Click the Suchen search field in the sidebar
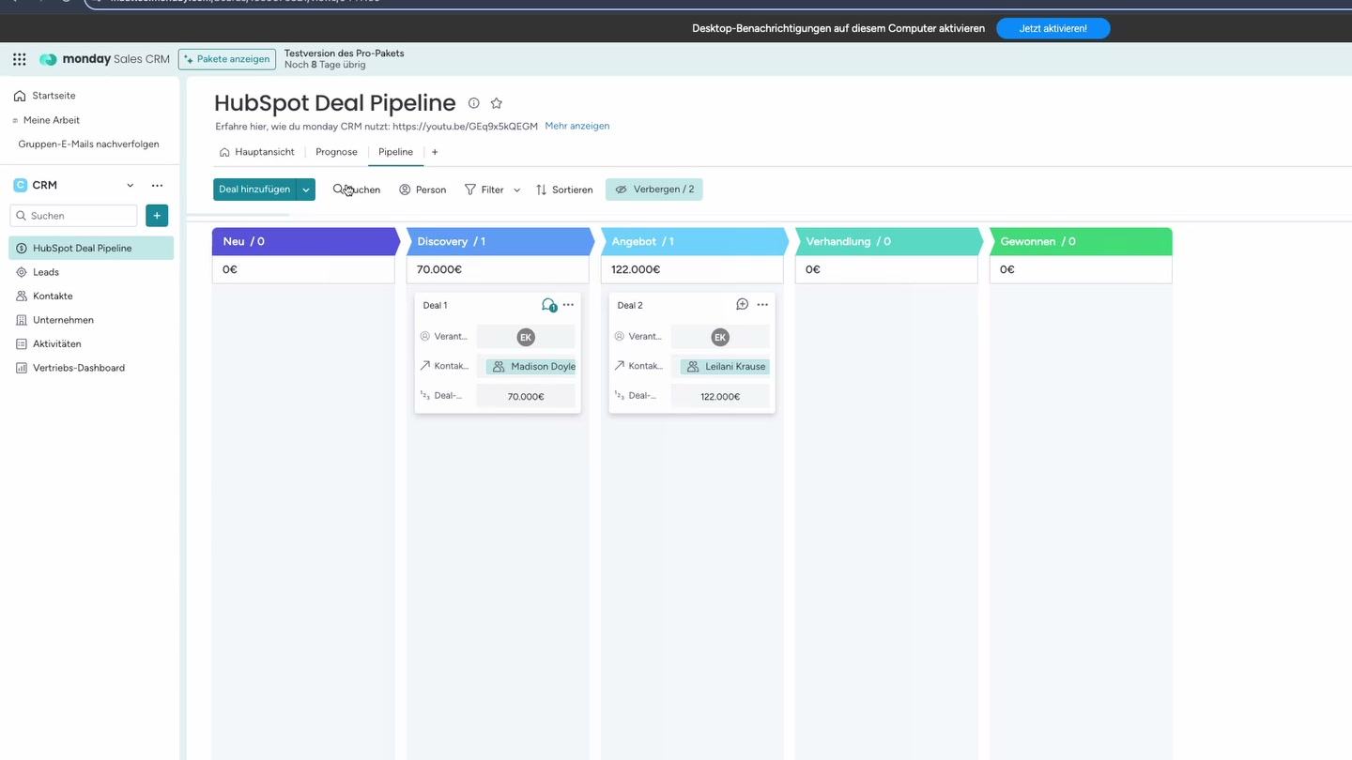This screenshot has width=1352, height=760. pyautogui.click(x=73, y=216)
